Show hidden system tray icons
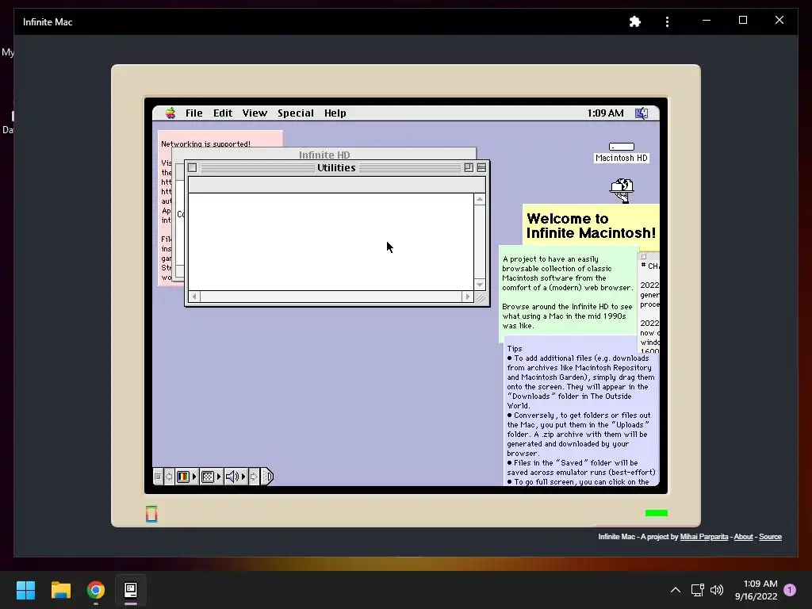 (x=676, y=590)
